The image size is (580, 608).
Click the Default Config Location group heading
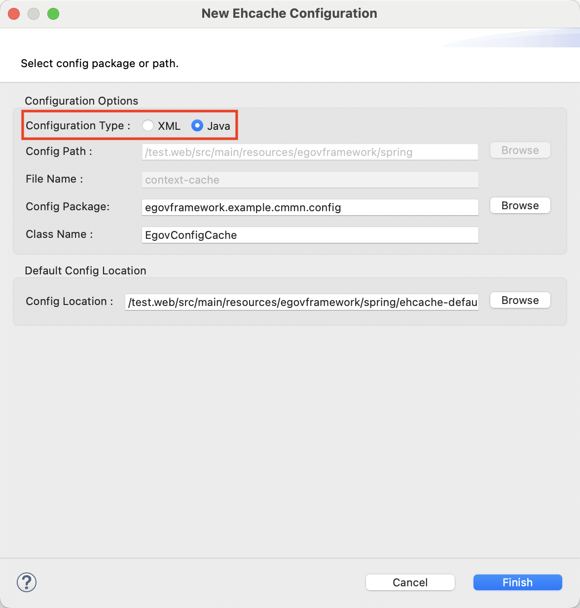[85, 271]
